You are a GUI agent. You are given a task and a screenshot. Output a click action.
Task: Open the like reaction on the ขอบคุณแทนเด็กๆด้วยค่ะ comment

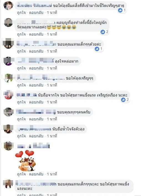click(x=97, y=49)
